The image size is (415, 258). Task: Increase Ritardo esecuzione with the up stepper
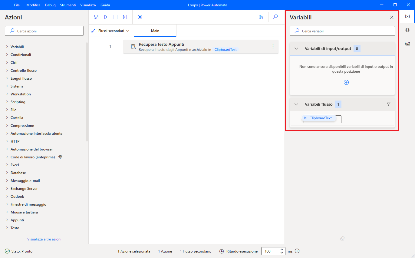(282, 249)
